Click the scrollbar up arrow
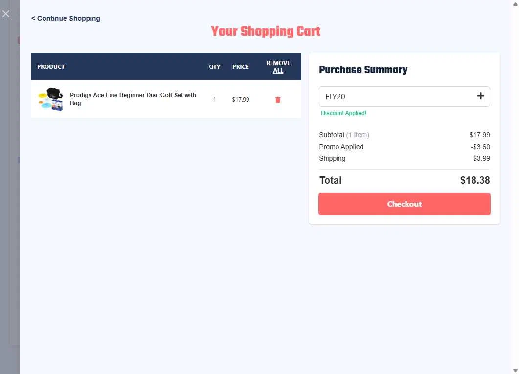 (x=515, y=4)
